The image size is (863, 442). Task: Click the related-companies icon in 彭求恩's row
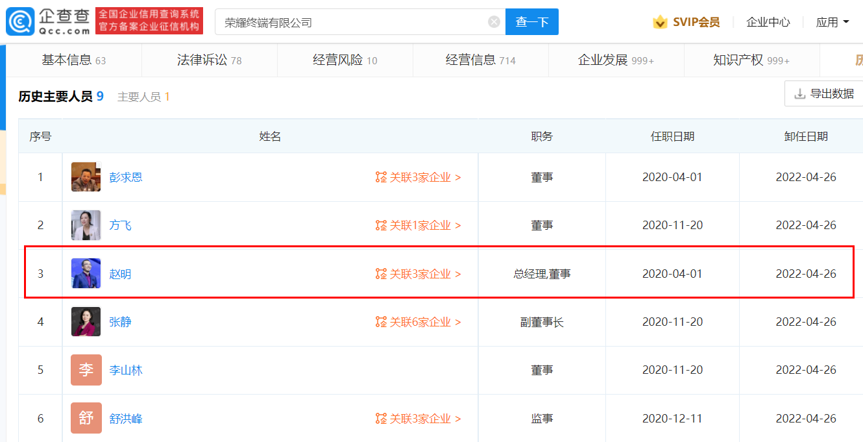pos(381,177)
